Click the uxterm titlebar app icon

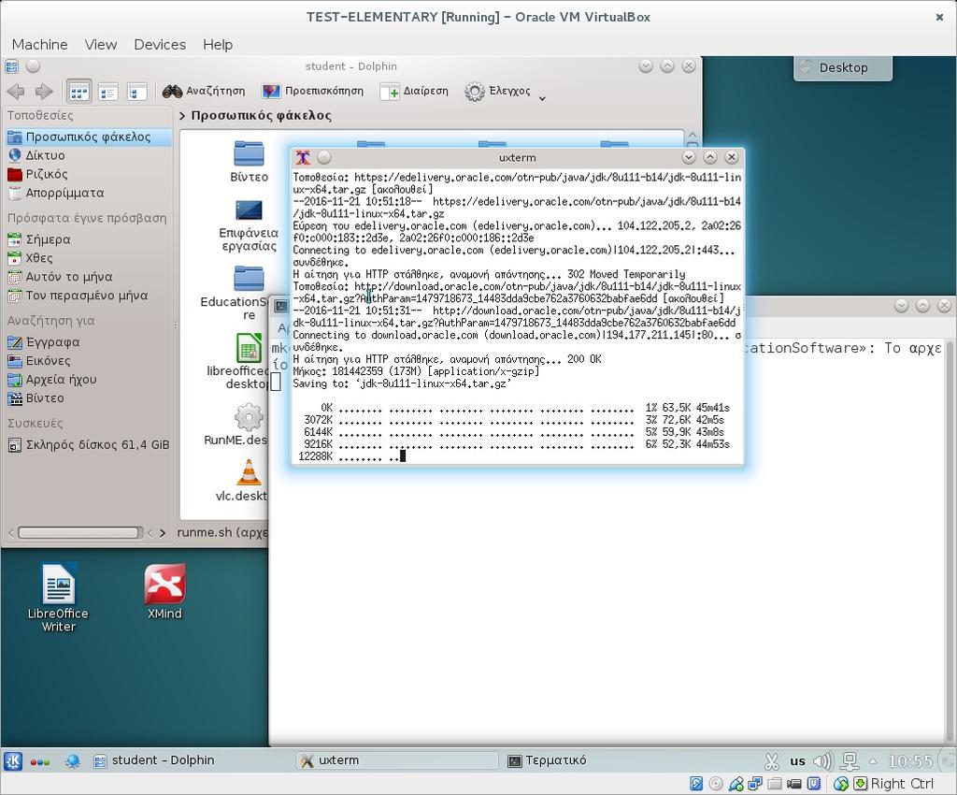pos(303,157)
